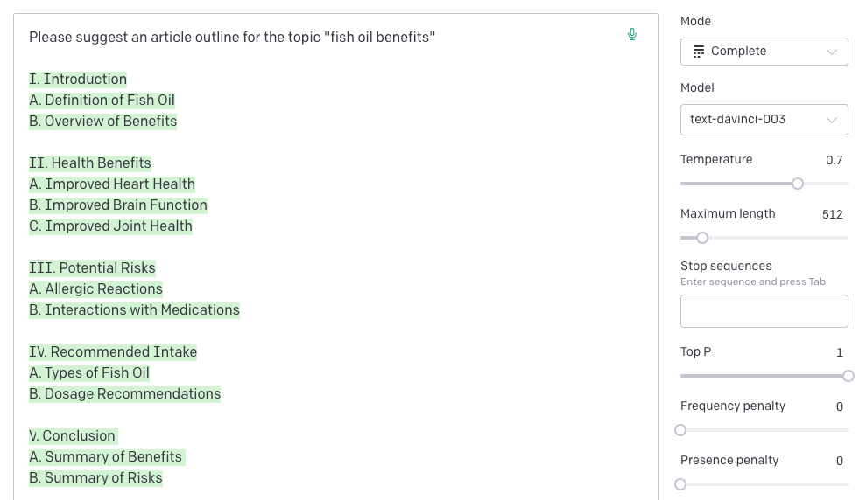
Task: Click the Presence penalty slider handle
Action: click(x=680, y=484)
